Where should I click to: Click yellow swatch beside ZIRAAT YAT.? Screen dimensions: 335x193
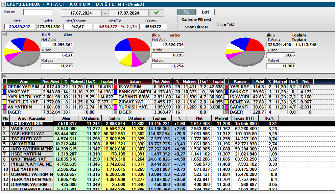(x=115, y=102)
